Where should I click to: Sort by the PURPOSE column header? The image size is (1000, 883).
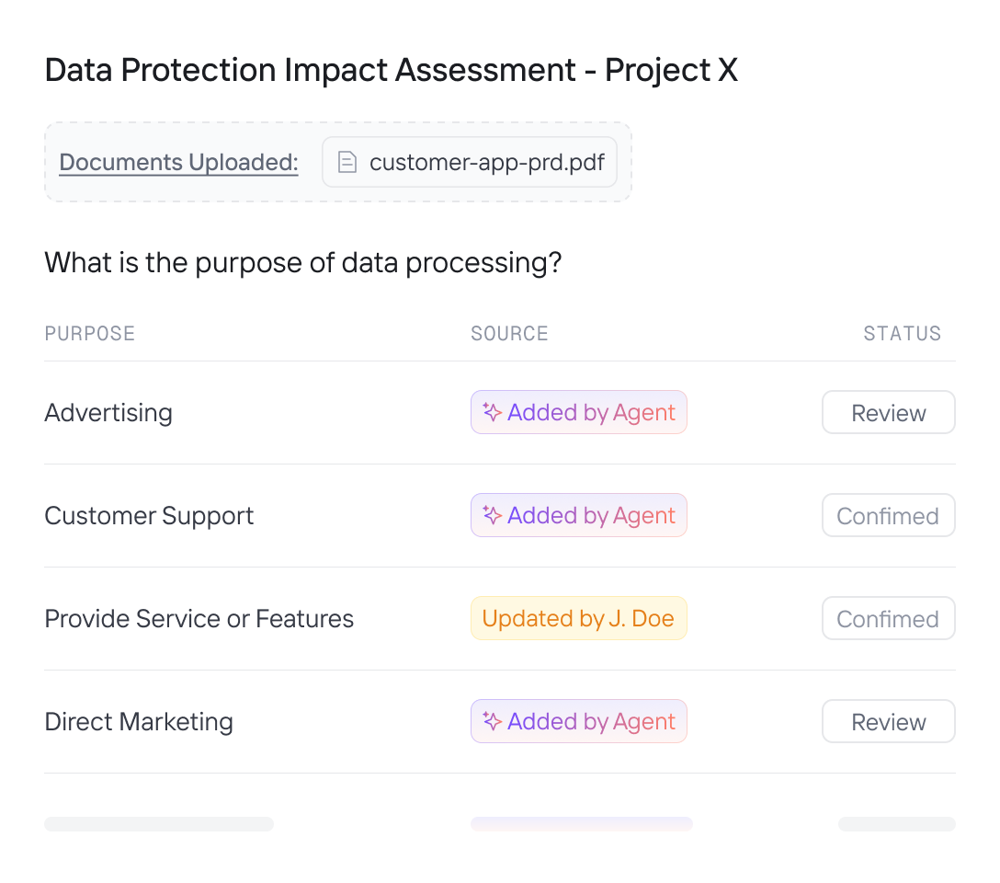(x=90, y=334)
